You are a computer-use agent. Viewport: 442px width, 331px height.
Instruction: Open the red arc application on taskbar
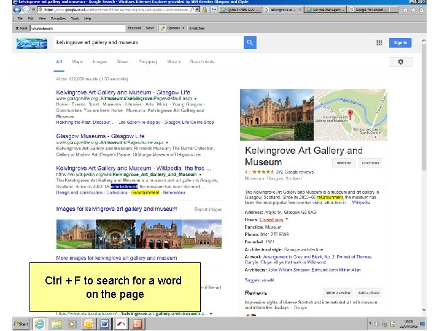tap(121, 324)
